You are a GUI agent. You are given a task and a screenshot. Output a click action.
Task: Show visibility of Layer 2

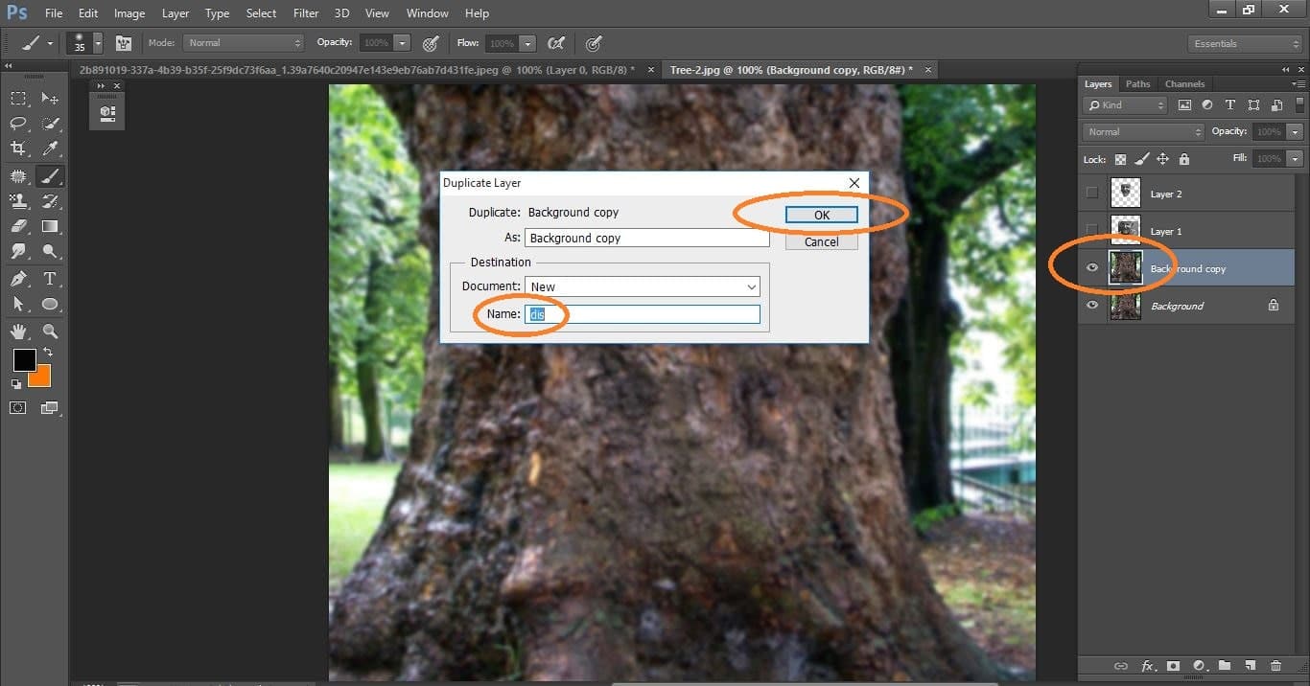(x=1092, y=193)
